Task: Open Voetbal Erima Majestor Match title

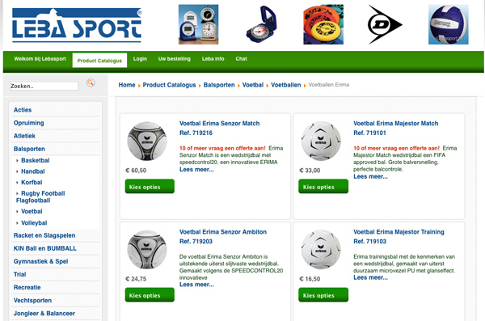Action: [395, 124]
